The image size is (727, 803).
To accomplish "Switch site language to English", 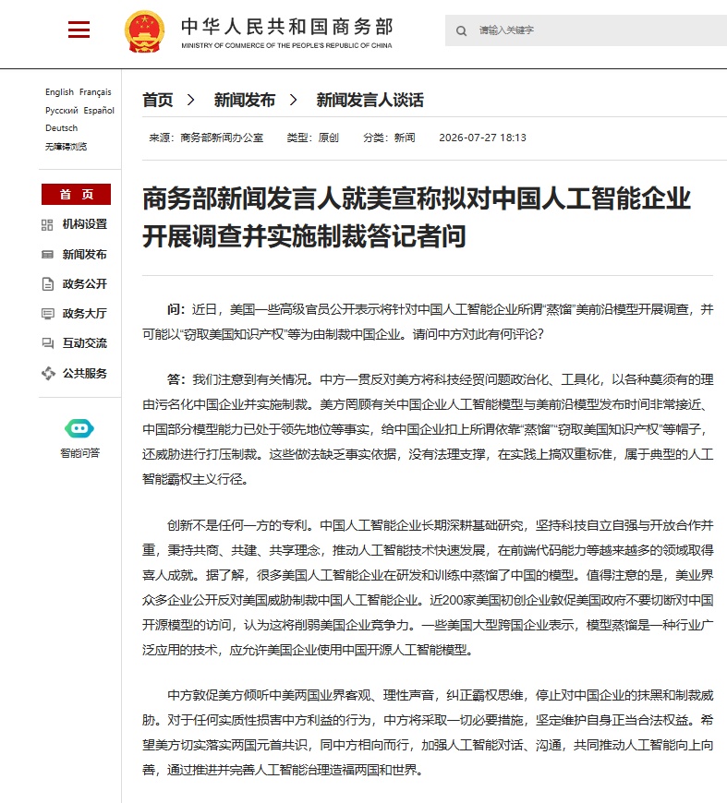I will (59, 92).
